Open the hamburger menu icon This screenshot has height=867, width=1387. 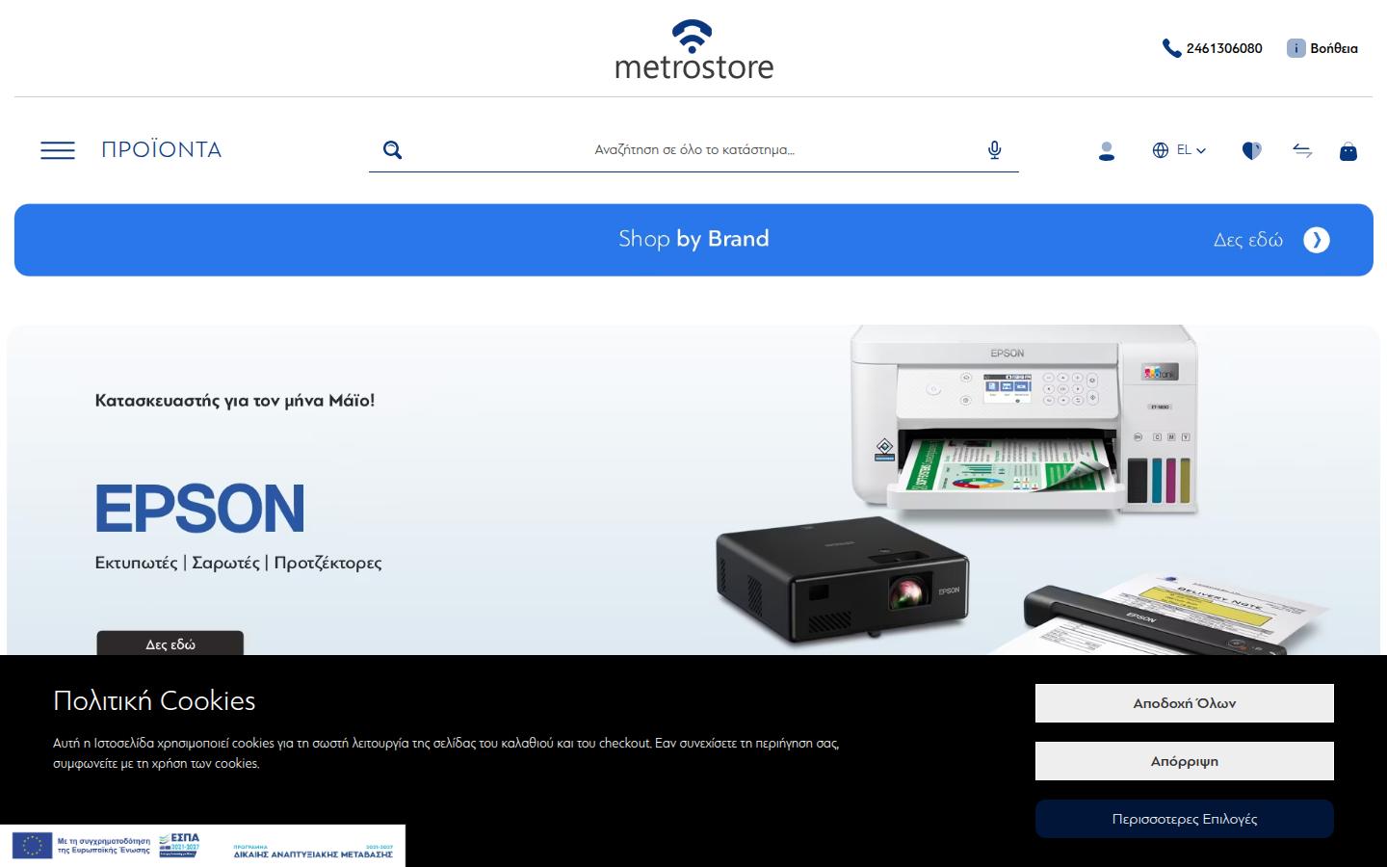pos(58,150)
